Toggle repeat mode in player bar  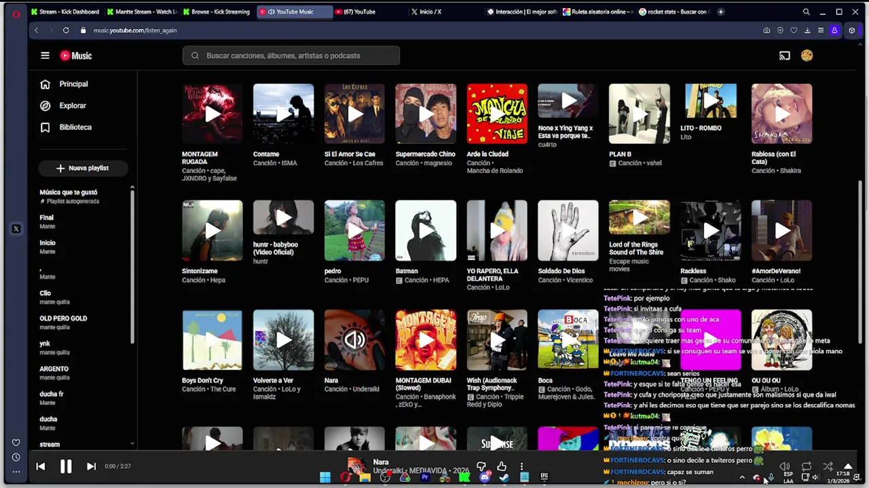807,466
